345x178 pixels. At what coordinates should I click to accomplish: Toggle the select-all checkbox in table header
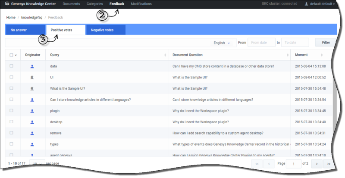[x=12, y=55]
